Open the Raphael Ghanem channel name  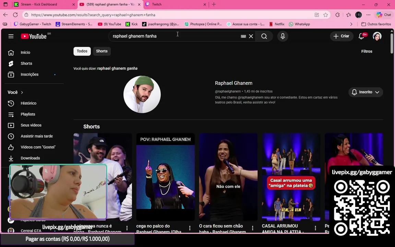[234, 83]
